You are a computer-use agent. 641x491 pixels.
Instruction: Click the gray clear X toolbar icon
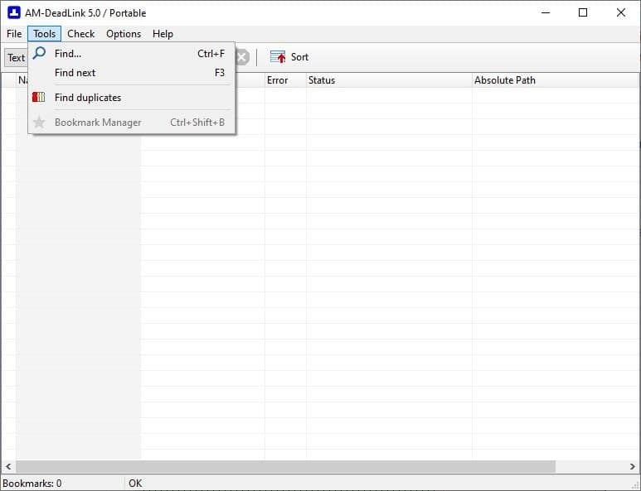242,57
